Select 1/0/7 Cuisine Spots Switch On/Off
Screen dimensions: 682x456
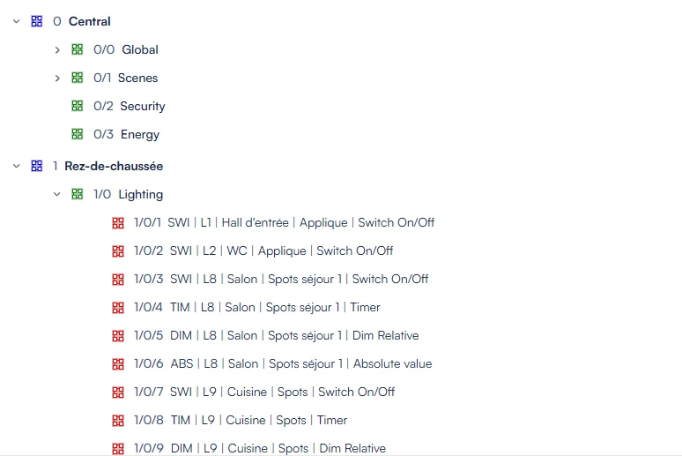click(264, 392)
